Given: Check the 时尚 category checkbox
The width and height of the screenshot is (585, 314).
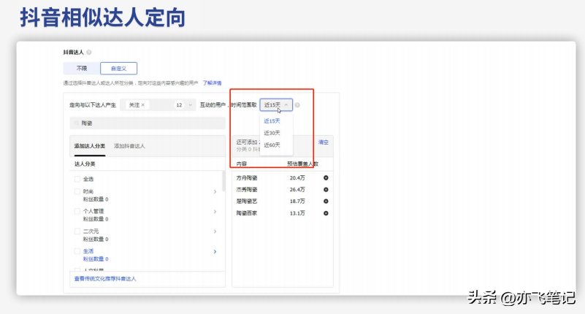Looking at the screenshot, I should 77,191.
